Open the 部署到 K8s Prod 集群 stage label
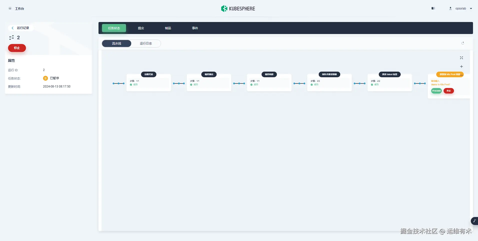 coord(450,74)
